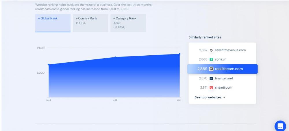Click the APR data point on chart
This screenshot has height=131, width=289.
pos(115,57)
